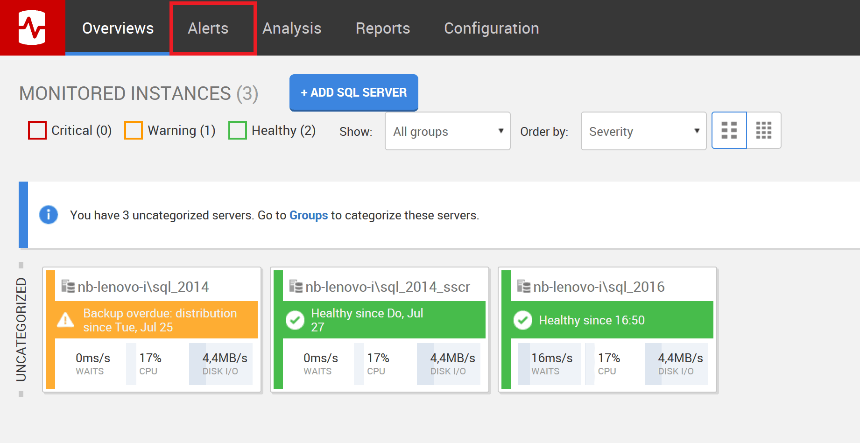Image resolution: width=860 pixels, height=443 pixels.
Task: Click Backup overdue: distribution alert banner
Action: [x=156, y=320]
